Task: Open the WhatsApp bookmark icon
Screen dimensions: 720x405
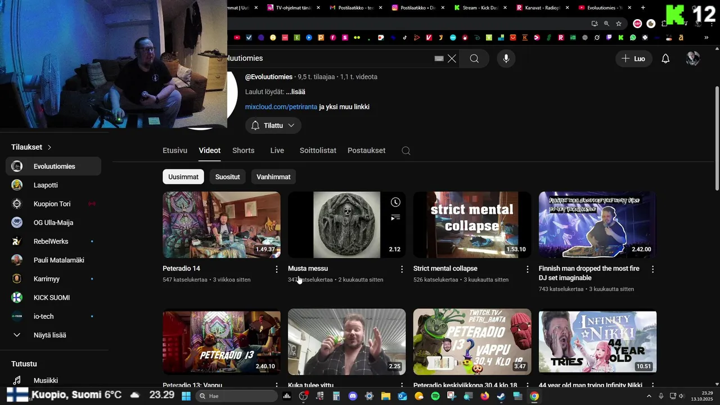Action: point(633,38)
